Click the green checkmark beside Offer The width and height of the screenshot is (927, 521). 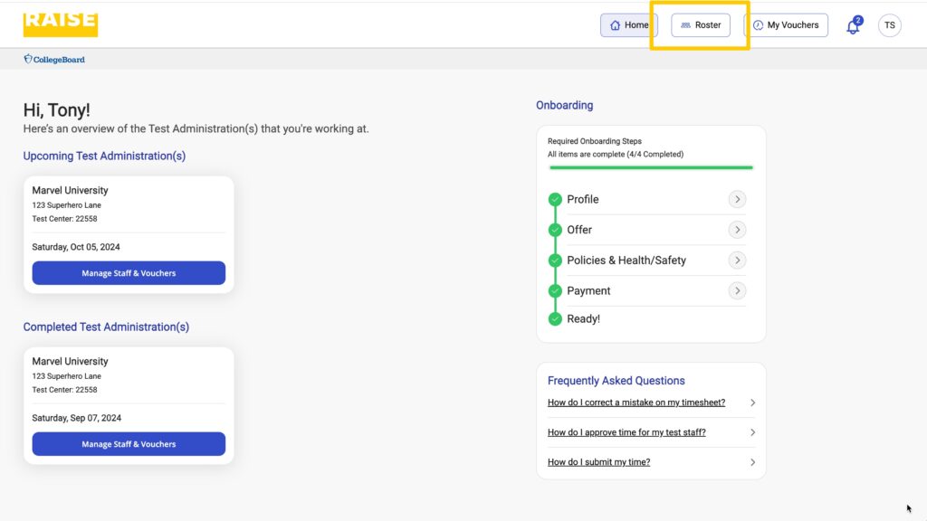556,230
